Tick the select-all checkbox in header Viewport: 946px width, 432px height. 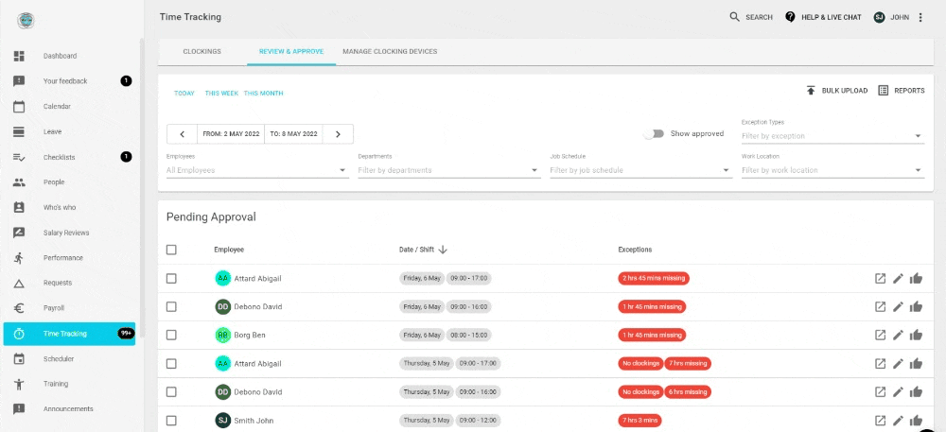click(171, 250)
